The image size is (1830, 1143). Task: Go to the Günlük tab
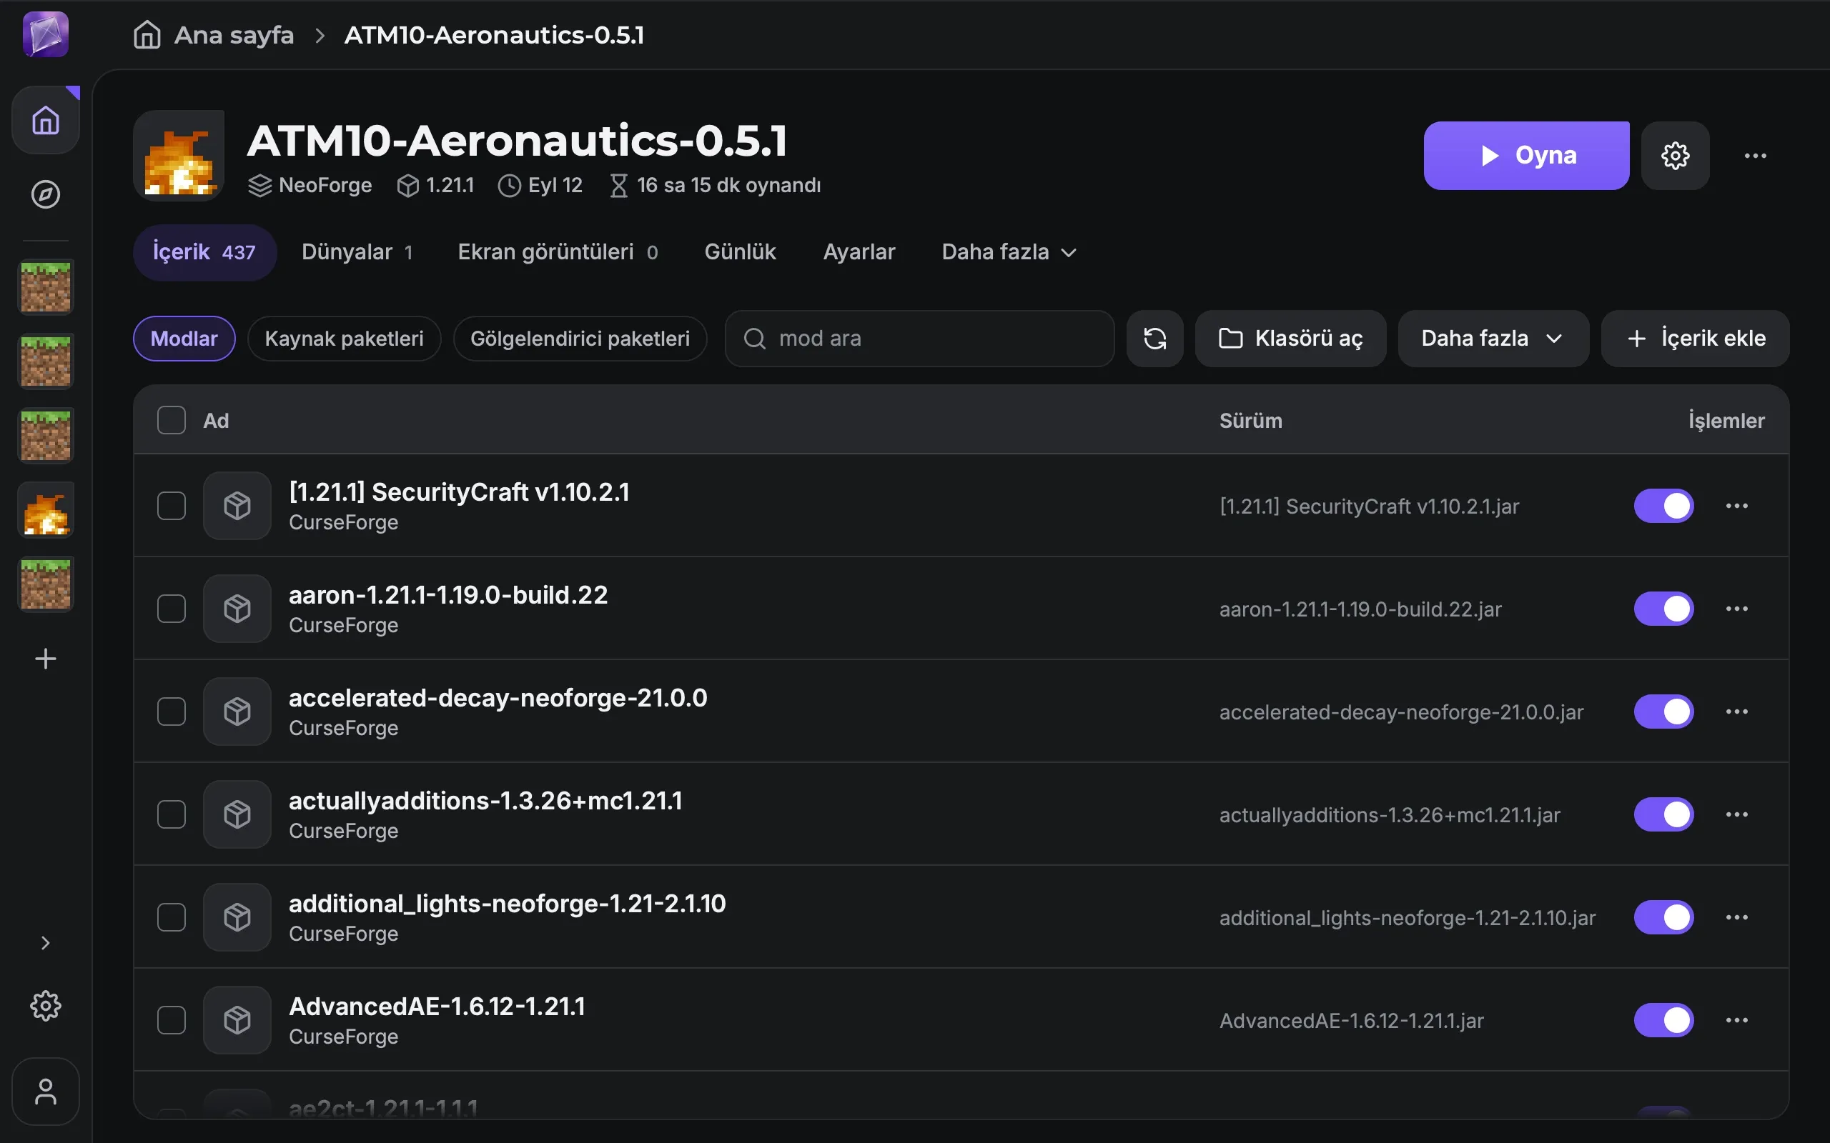[x=740, y=251]
